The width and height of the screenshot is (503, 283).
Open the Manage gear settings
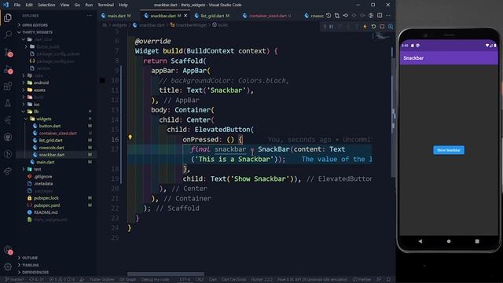pos(8,266)
